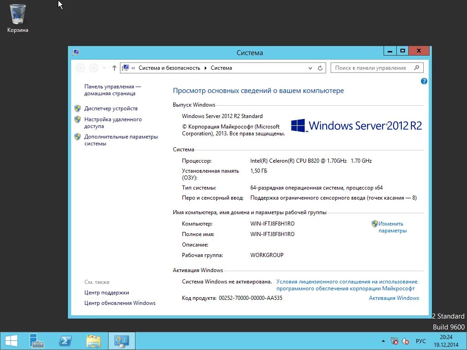Viewport: 467px width, 350px height.
Task: Click the volume speaker tray icon
Action: tap(405, 341)
